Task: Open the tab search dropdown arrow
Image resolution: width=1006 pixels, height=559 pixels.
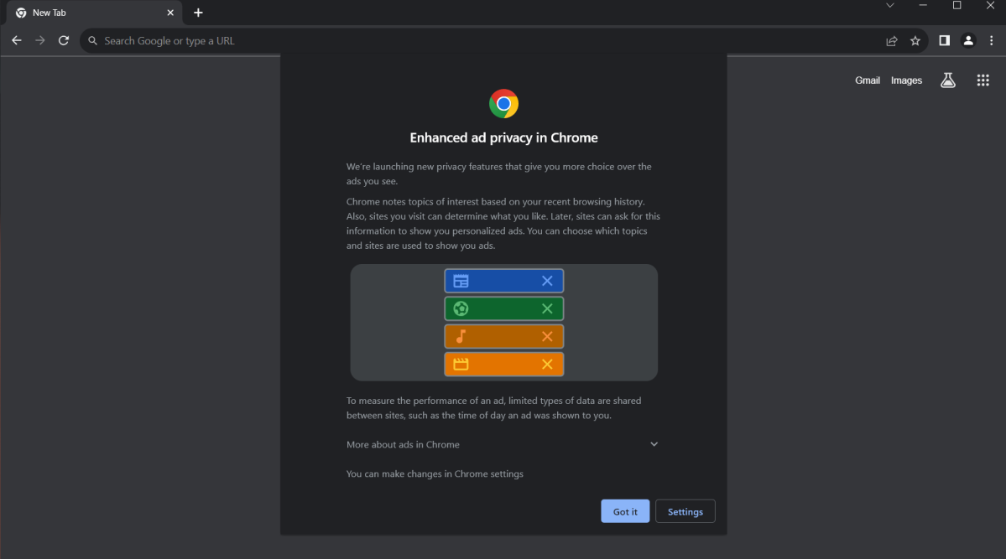Action: (890, 6)
